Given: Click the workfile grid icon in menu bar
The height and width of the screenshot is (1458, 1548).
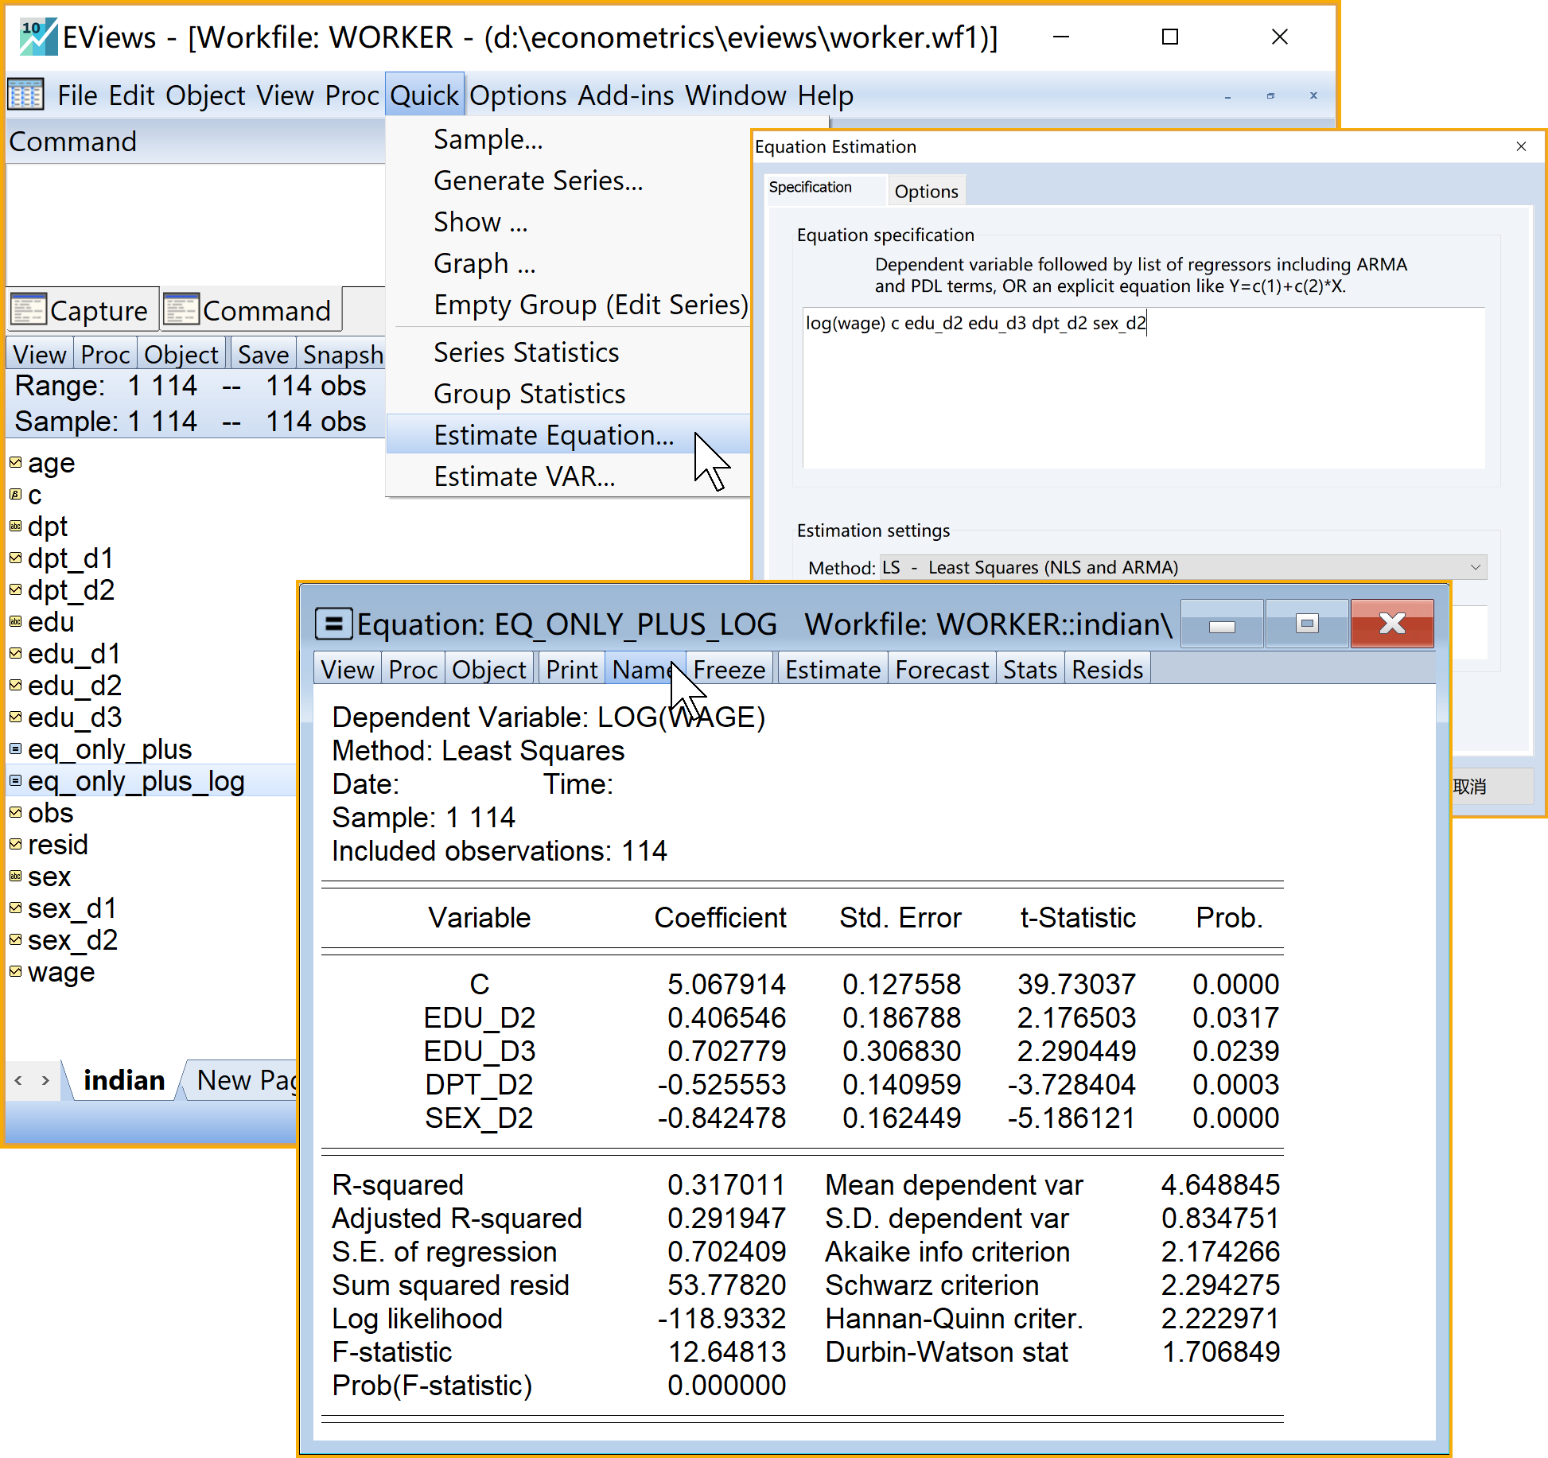Looking at the screenshot, I should [25, 95].
